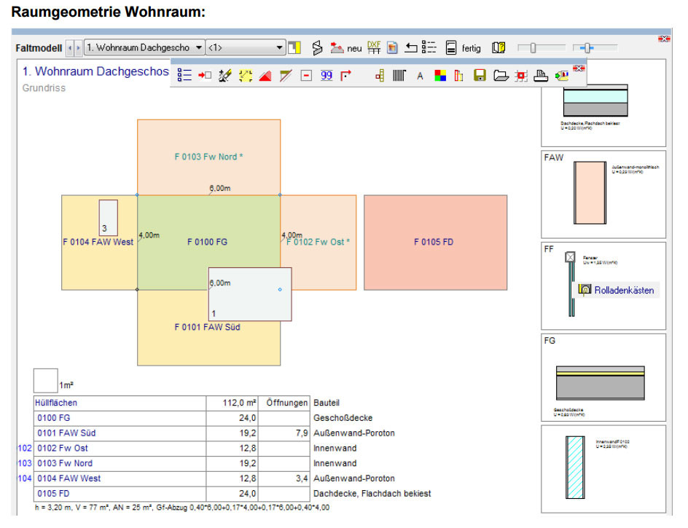
Task: Select the FAW wall component thumbnail
Action: pyautogui.click(x=603, y=194)
